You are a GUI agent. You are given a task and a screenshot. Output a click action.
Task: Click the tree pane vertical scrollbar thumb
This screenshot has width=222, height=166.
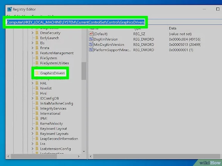point(84,71)
